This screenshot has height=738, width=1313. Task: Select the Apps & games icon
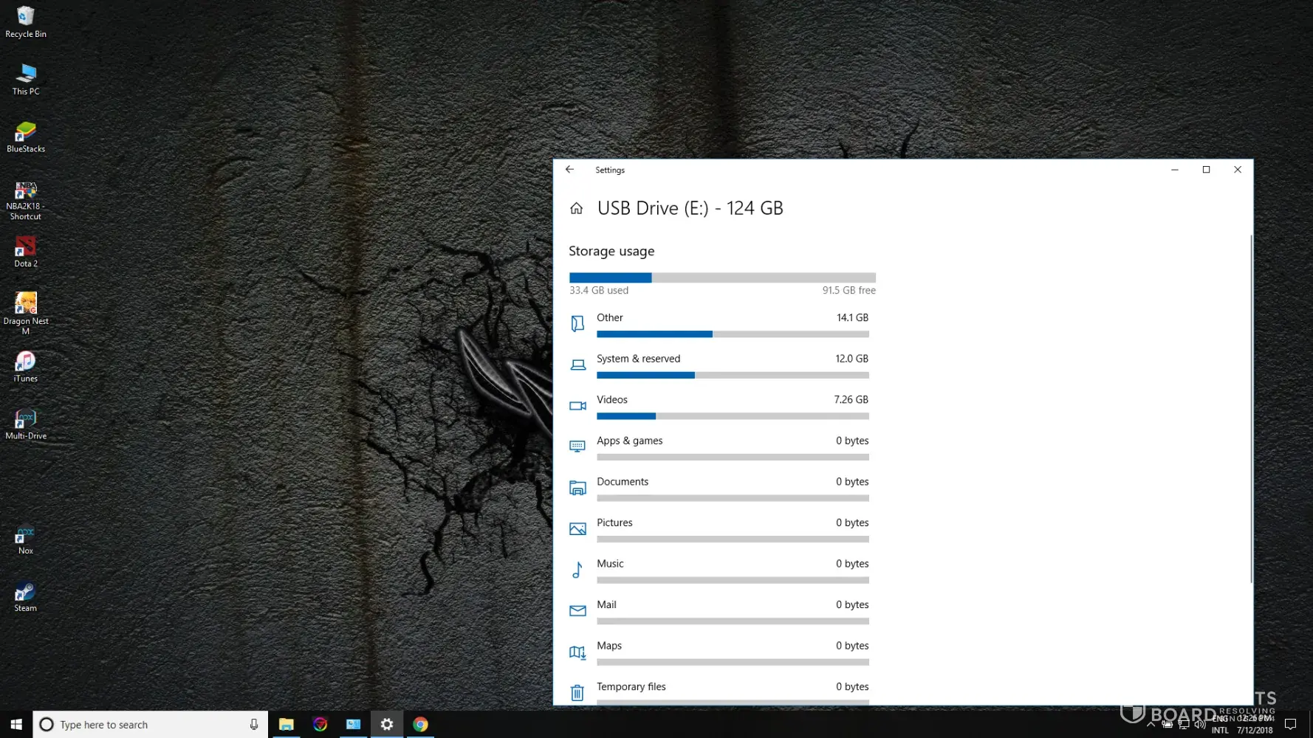pos(577,446)
